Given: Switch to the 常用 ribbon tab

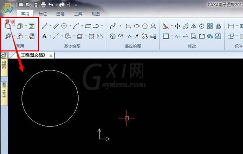Looking at the screenshot, I should click(x=25, y=14).
